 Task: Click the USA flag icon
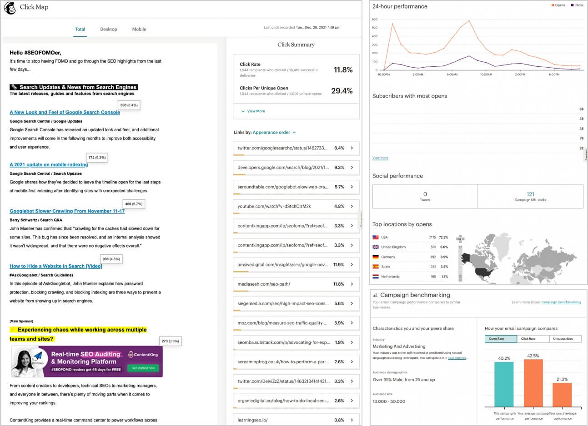[x=376, y=237]
